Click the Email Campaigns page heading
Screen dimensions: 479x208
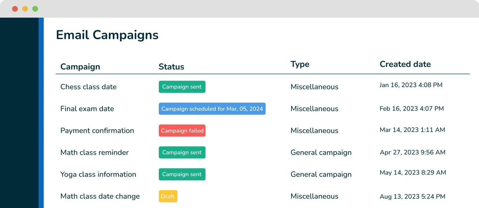[107, 35]
